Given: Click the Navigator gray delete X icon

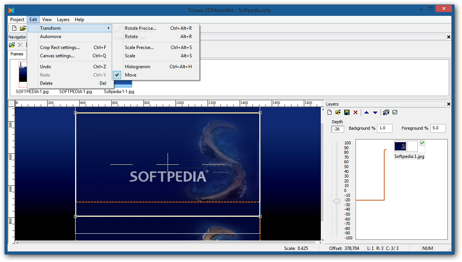Looking at the screenshot, I should click(20, 45).
